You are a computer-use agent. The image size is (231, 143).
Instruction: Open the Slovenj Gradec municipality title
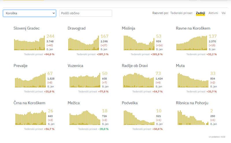(x=27, y=28)
